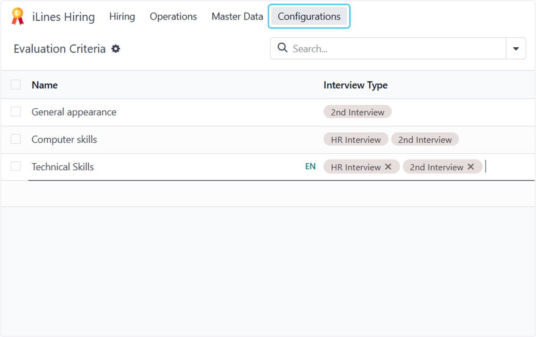536x337 pixels.
Task: Expand the search options dropdown arrow
Action: point(516,49)
